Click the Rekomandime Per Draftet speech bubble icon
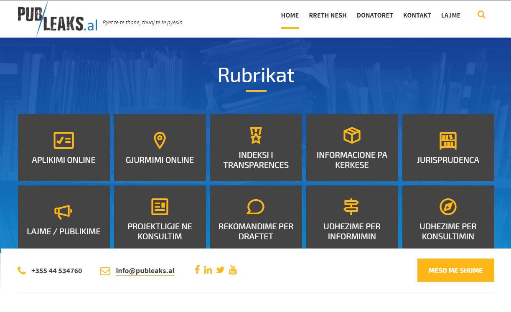 (256, 207)
